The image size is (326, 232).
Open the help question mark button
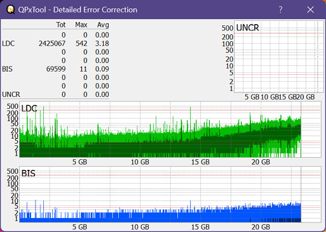280,10
